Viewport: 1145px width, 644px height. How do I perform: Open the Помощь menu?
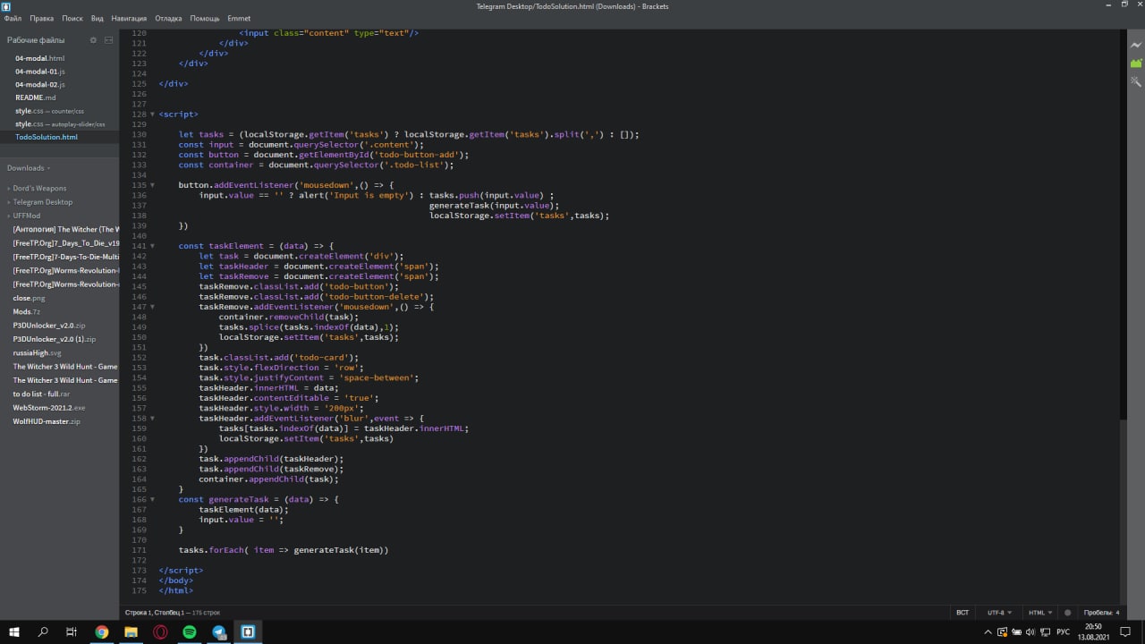point(205,18)
